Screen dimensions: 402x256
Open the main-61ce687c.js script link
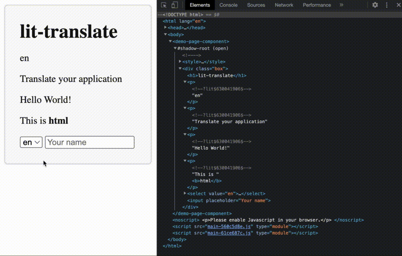pos(229,233)
